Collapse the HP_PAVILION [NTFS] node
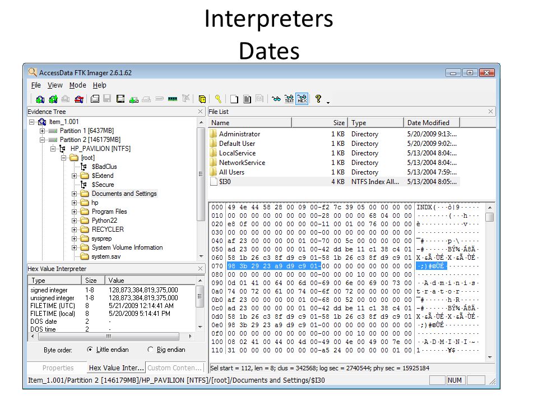The image size is (538, 404). (x=53, y=149)
